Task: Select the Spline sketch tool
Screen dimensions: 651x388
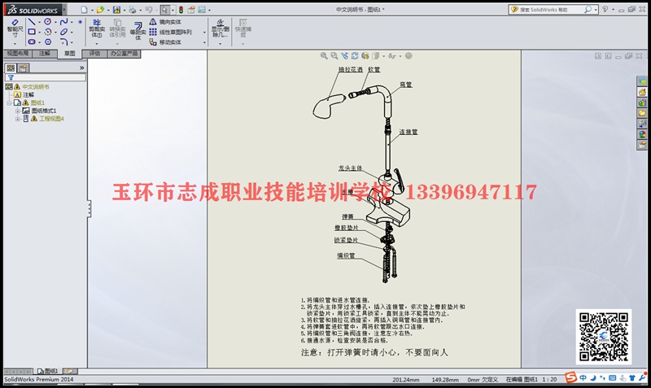Action: 63,22
